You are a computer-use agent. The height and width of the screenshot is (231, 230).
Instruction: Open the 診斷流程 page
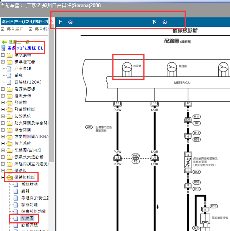click(30, 225)
